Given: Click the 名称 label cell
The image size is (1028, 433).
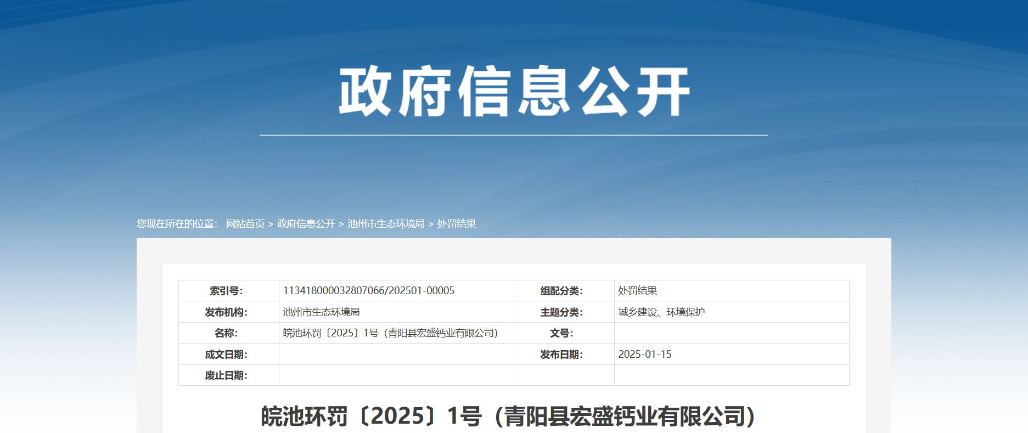Looking at the screenshot, I should [229, 333].
